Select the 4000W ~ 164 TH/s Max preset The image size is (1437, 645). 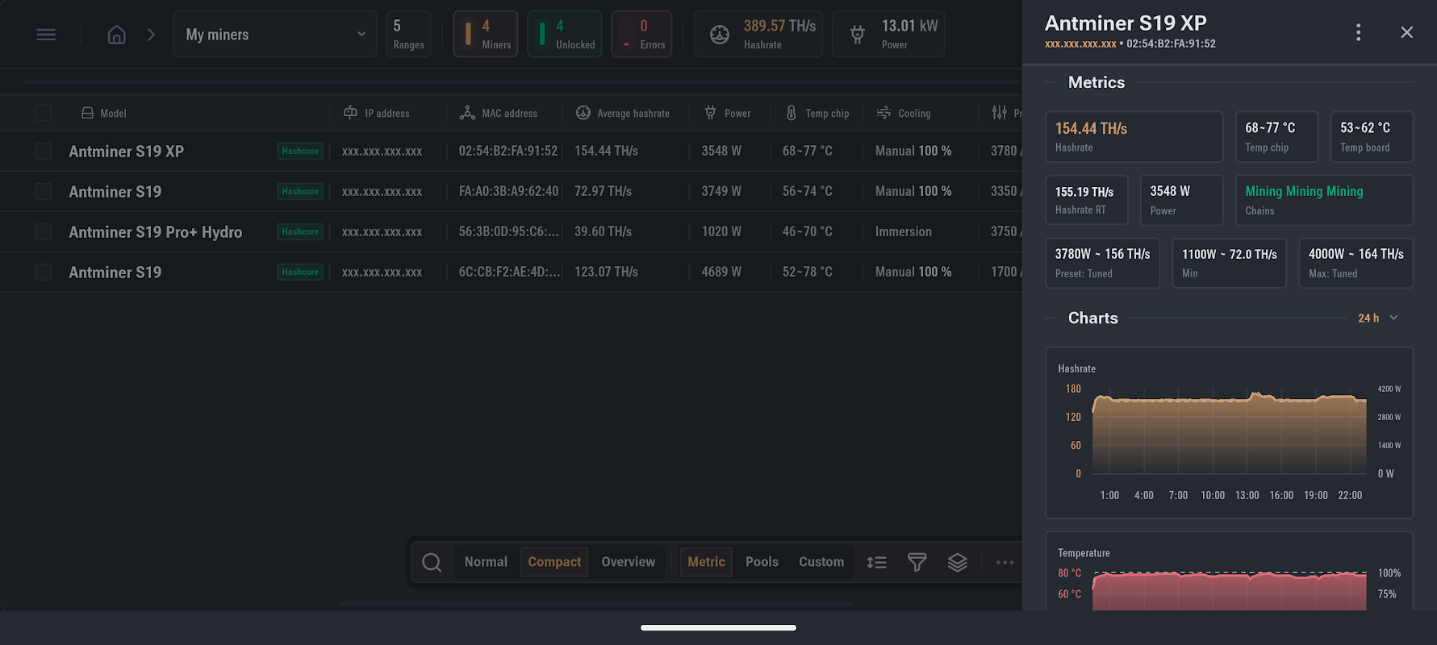click(x=1356, y=263)
